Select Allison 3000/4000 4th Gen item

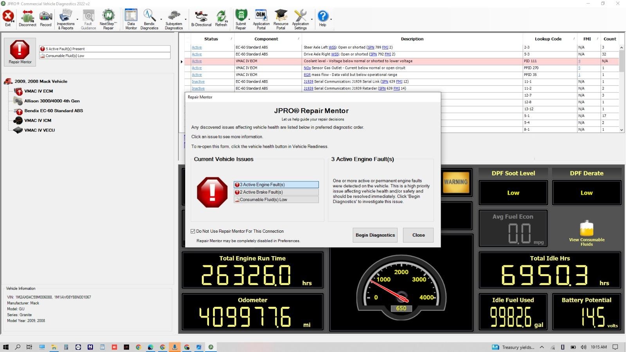pos(52,101)
